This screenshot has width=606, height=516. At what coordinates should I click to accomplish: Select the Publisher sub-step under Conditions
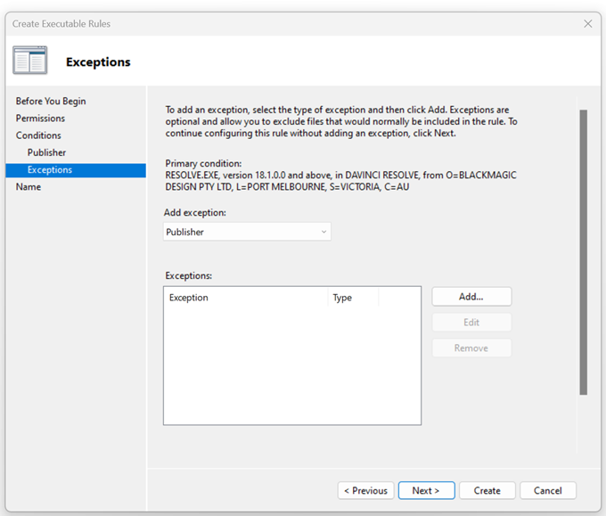(46, 152)
